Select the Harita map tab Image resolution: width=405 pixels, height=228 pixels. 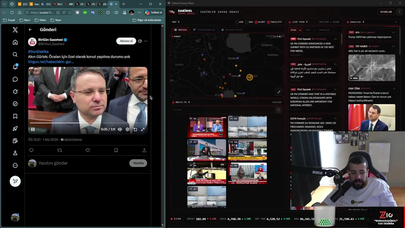pos(181,30)
